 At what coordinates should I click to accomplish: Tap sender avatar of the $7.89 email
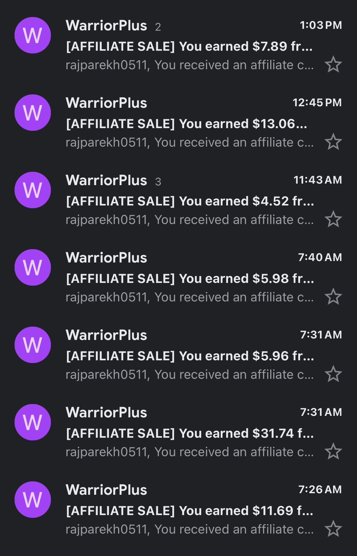pyautogui.click(x=33, y=35)
